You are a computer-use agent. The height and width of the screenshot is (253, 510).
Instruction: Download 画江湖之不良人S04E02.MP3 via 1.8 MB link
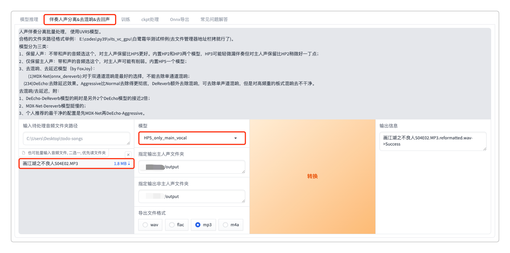click(x=122, y=164)
